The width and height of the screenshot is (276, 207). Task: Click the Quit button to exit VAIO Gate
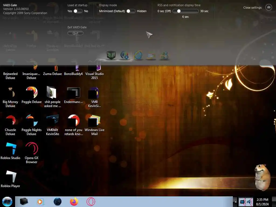(75, 33)
